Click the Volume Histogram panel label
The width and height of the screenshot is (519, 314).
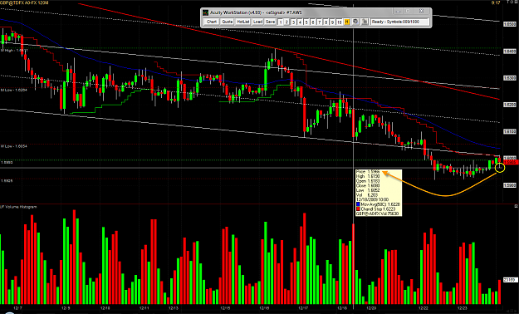pos(19,207)
